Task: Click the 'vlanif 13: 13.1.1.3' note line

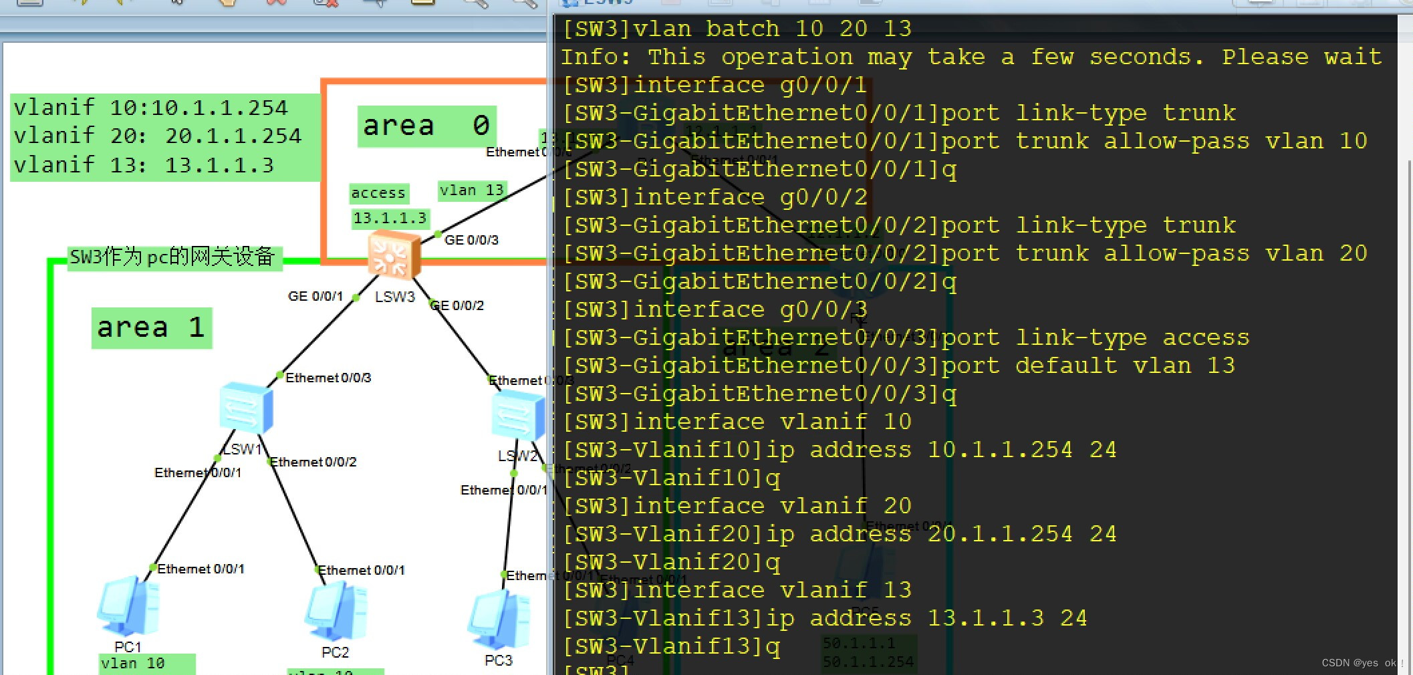Action: pyautogui.click(x=144, y=165)
